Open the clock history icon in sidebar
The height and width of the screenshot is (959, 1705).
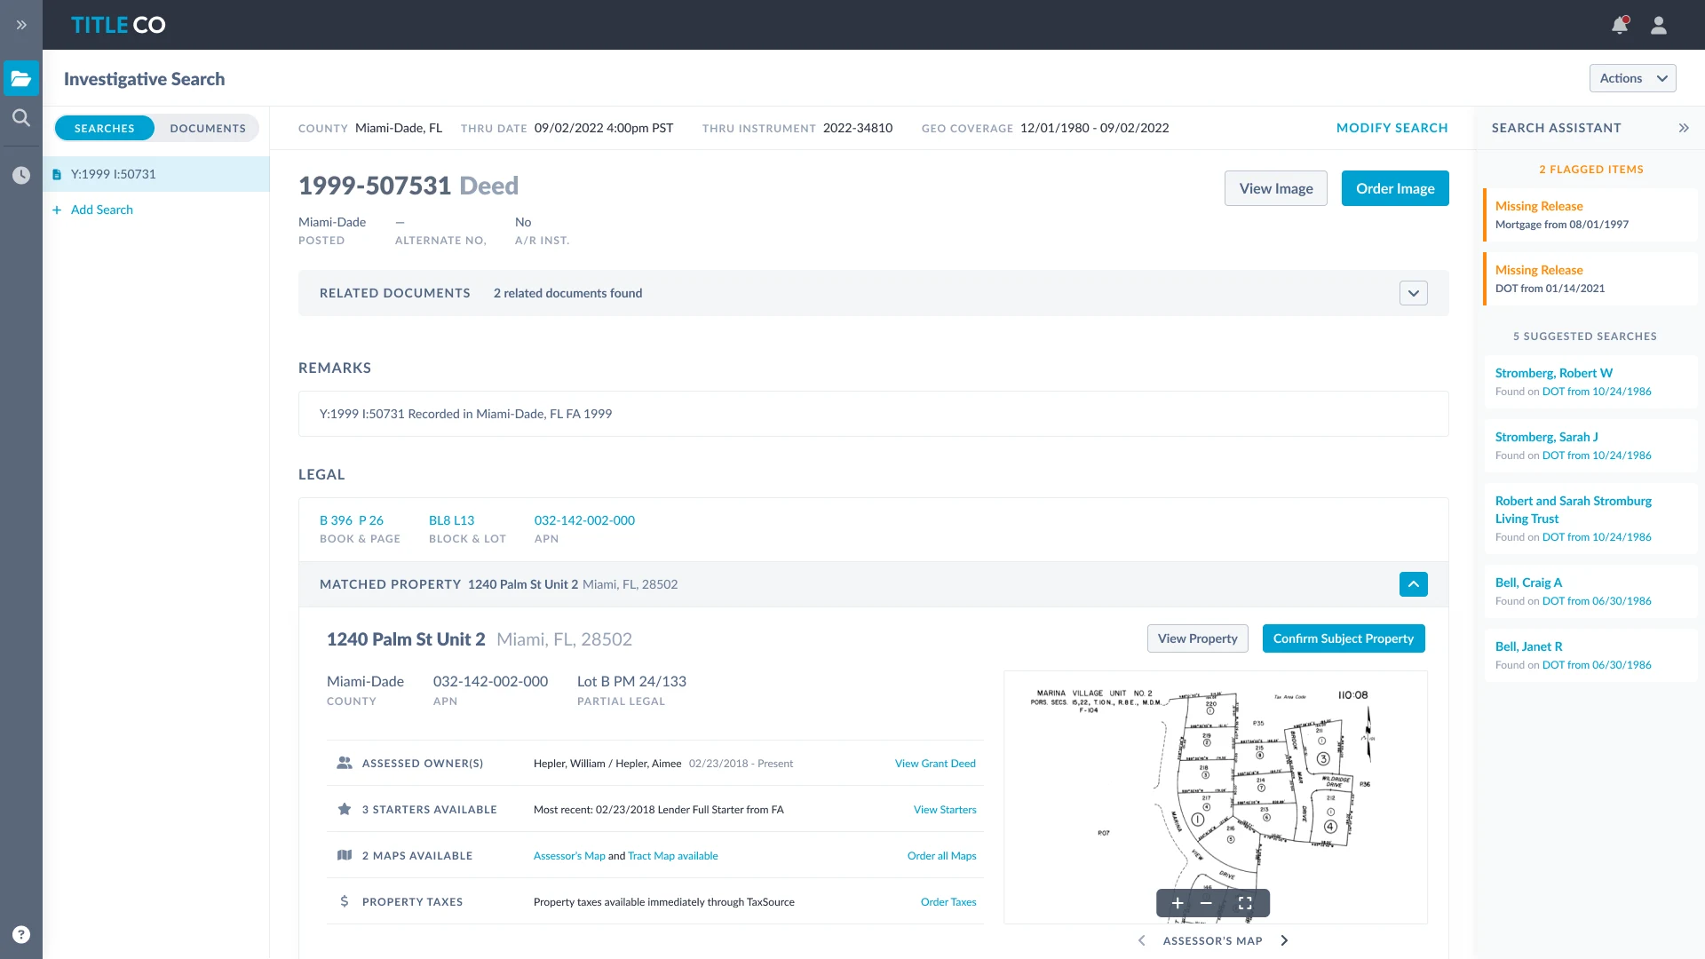21,175
